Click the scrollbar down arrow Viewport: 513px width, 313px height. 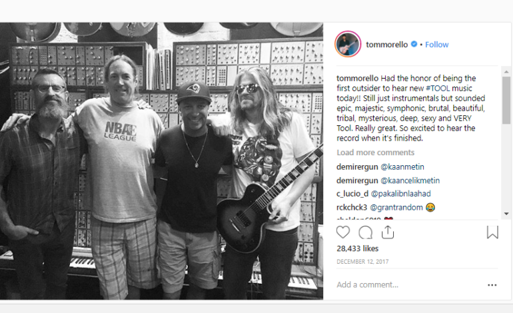506,214
